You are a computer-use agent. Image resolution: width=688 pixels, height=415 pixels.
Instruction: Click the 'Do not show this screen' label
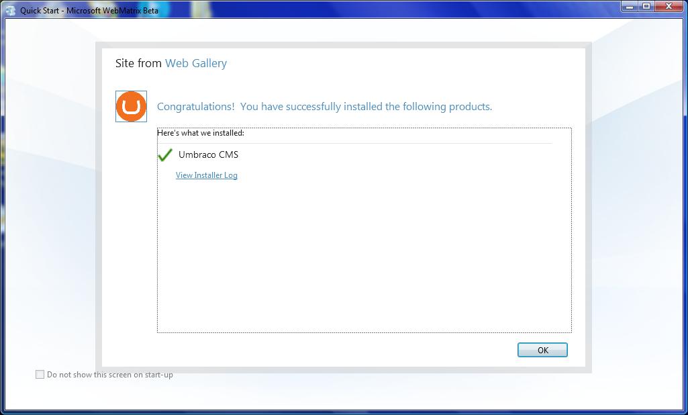[109, 375]
